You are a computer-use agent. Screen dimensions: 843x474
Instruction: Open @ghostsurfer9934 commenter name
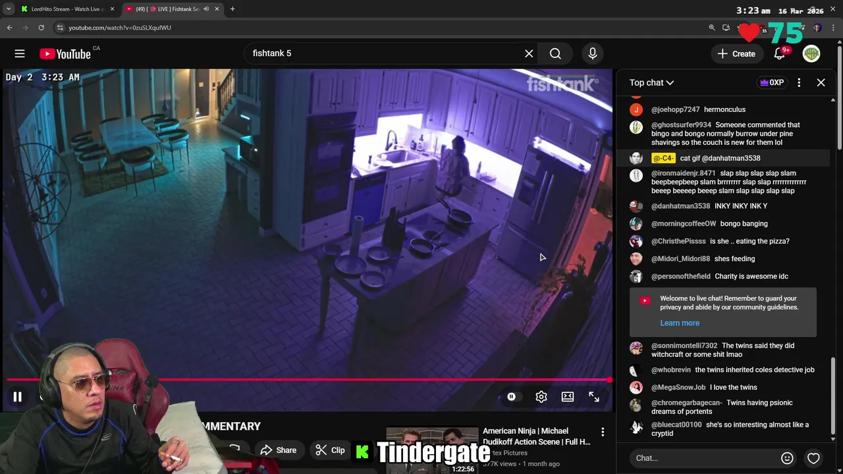point(681,125)
